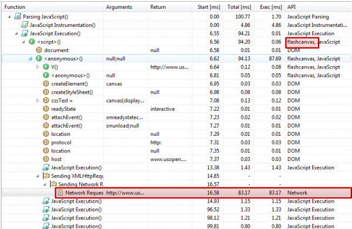Click the 'JavaScript Parsing' API cell
Screen dimensions: 352x229
coord(308,17)
